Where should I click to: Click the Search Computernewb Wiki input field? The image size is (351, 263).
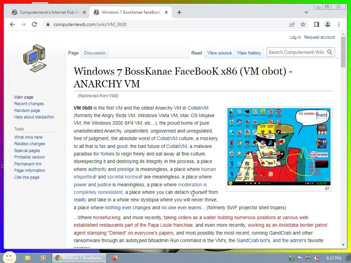pyautogui.click(x=296, y=52)
